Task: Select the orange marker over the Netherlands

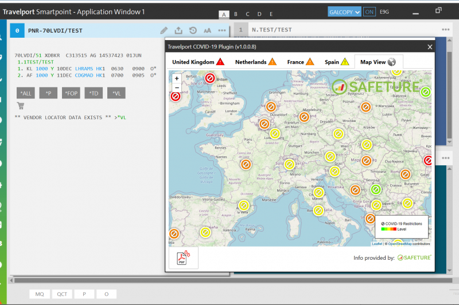Action: click(x=271, y=107)
